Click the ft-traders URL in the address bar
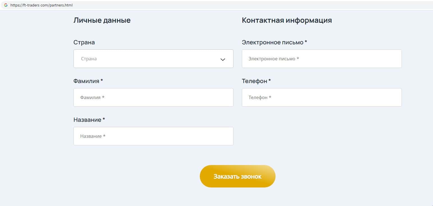This screenshot has height=206, width=433. pos(42,5)
